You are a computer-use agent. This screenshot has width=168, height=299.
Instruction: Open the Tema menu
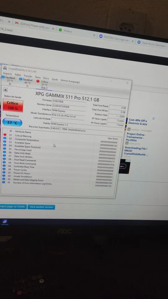[38, 77]
